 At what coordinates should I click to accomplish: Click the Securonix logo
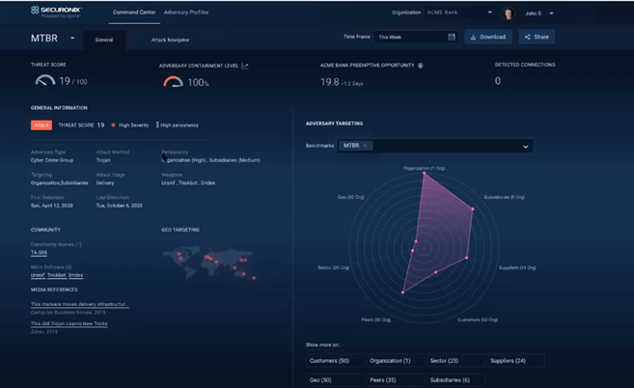pyautogui.click(x=58, y=13)
